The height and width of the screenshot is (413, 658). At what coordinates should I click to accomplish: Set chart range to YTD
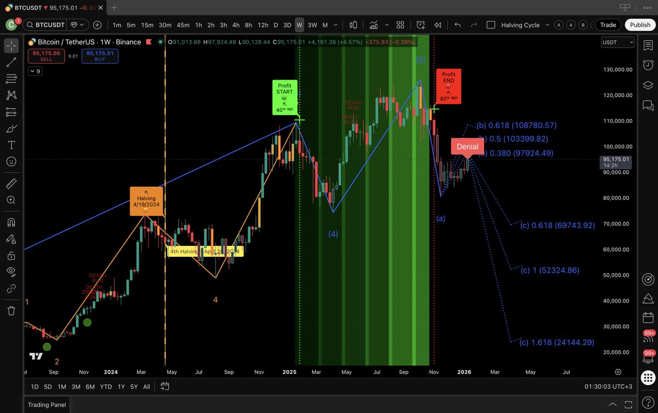click(x=106, y=387)
